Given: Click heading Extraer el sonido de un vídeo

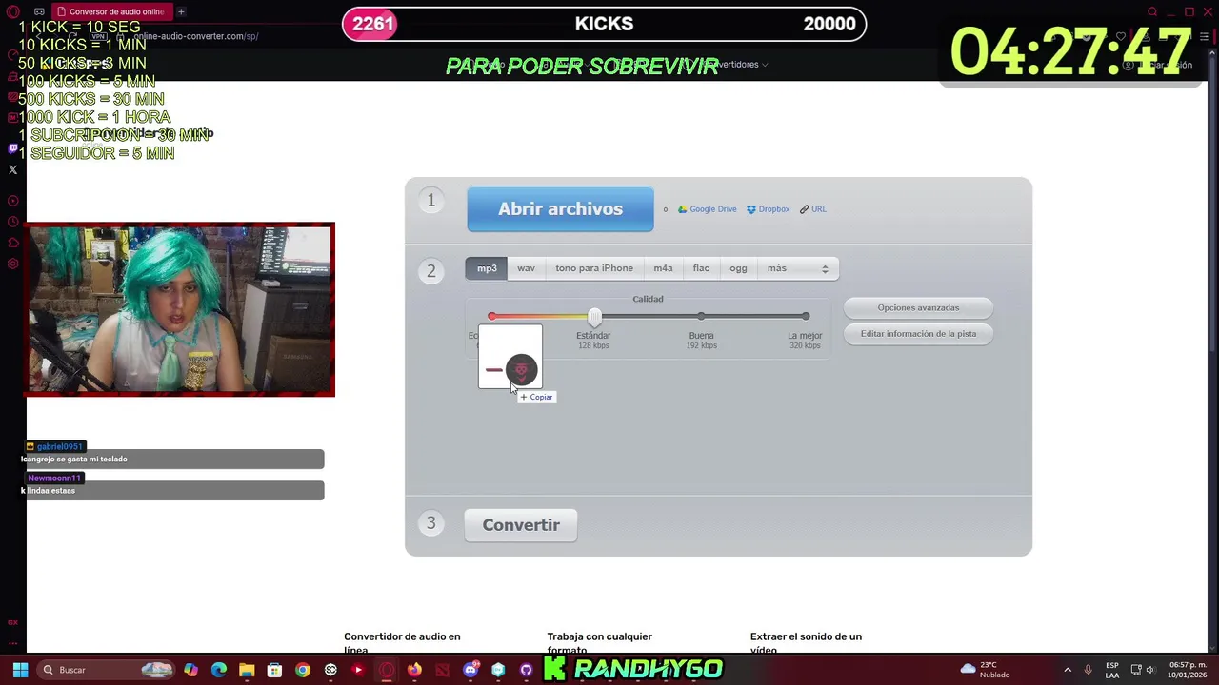Looking at the screenshot, I should pyautogui.click(x=806, y=643).
